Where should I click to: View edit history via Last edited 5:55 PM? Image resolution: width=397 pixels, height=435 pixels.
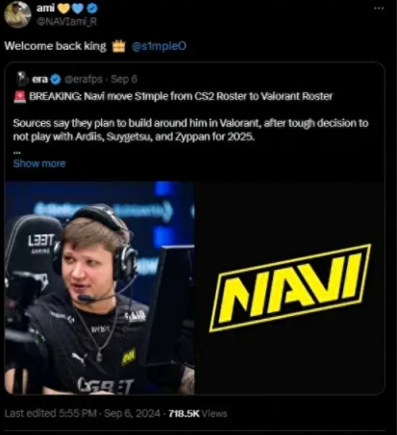pos(51,413)
